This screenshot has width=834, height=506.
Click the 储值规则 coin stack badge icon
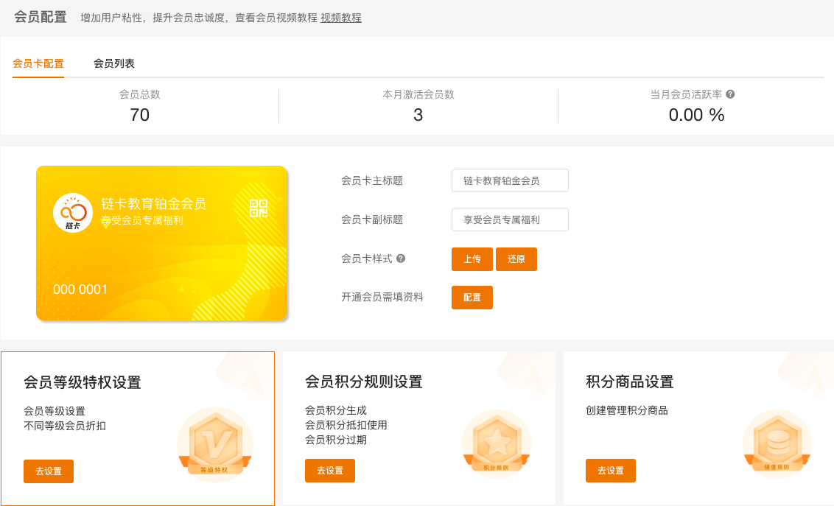tap(777, 443)
